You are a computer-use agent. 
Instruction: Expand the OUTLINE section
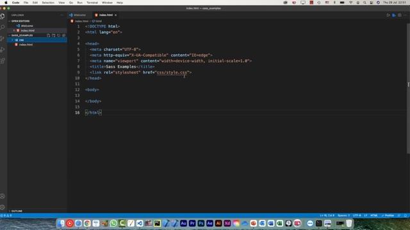pos(17,211)
